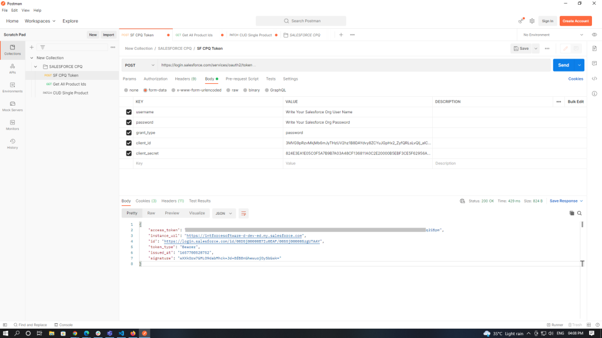The width and height of the screenshot is (602, 338).
Task: Click the request URL input field
Action: click(x=355, y=65)
